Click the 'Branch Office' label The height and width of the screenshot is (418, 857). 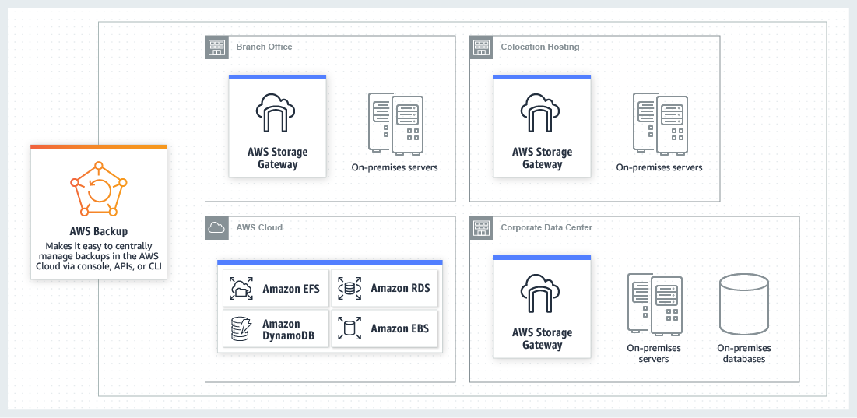pos(264,47)
